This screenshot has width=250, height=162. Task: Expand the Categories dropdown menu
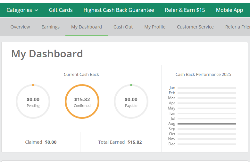pos(22,10)
